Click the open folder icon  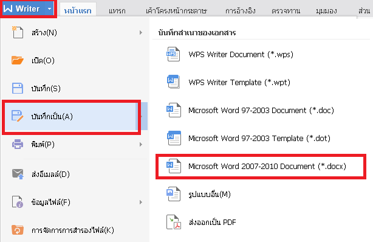tap(18, 60)
